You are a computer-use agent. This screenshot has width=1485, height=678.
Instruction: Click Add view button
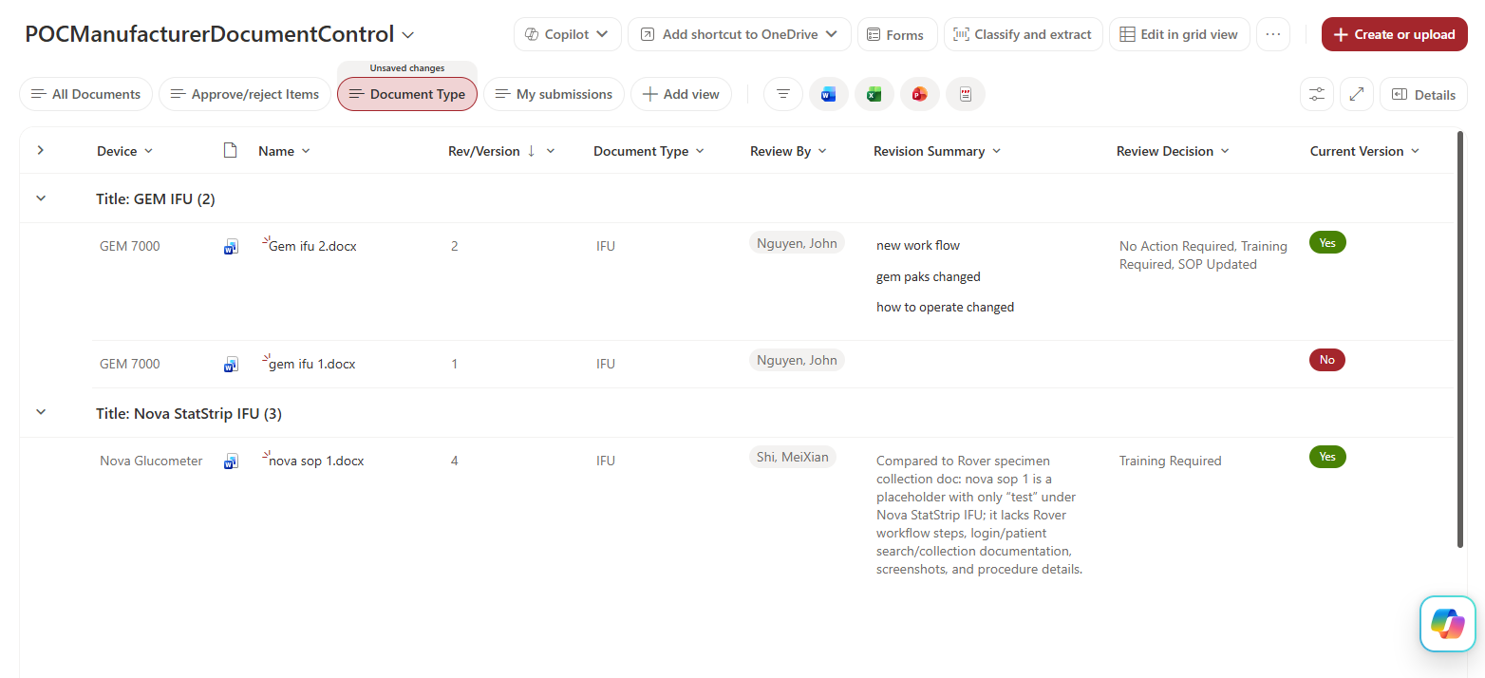[x=681, y=94]
